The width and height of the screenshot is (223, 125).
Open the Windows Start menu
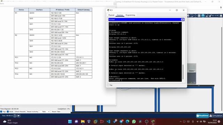click(x=70, y=122)
